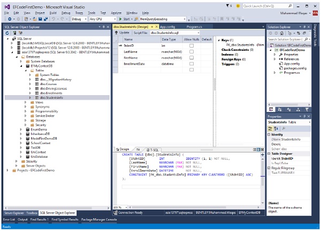Open the Package Manager Console tab
The height and width of the screenshot is (231, 321).
click(99, 220)
